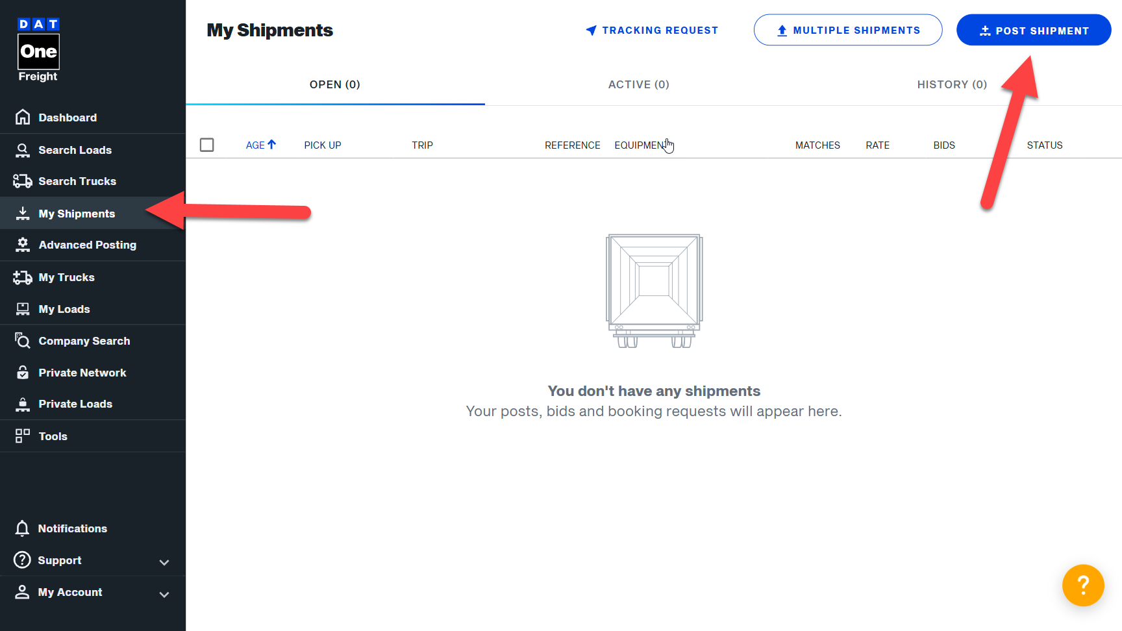Viewport: 1122px width, 631px height.
Task: Open the Dashboard home icon
Action: pyautogui.click(x=23, y=117)
